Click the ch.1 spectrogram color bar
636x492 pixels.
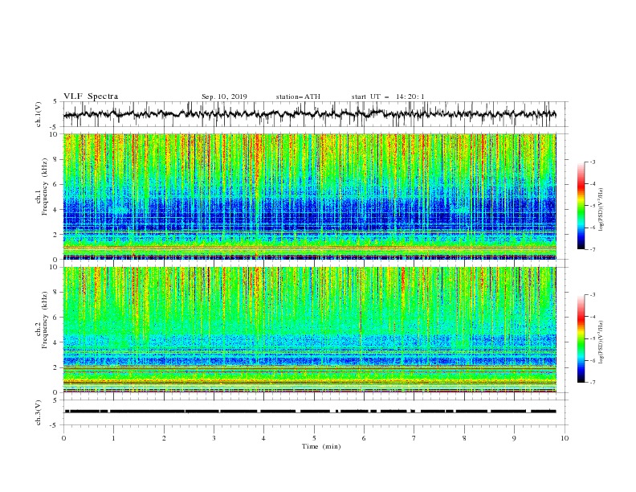pyautogui.click(x=581, y=205)
